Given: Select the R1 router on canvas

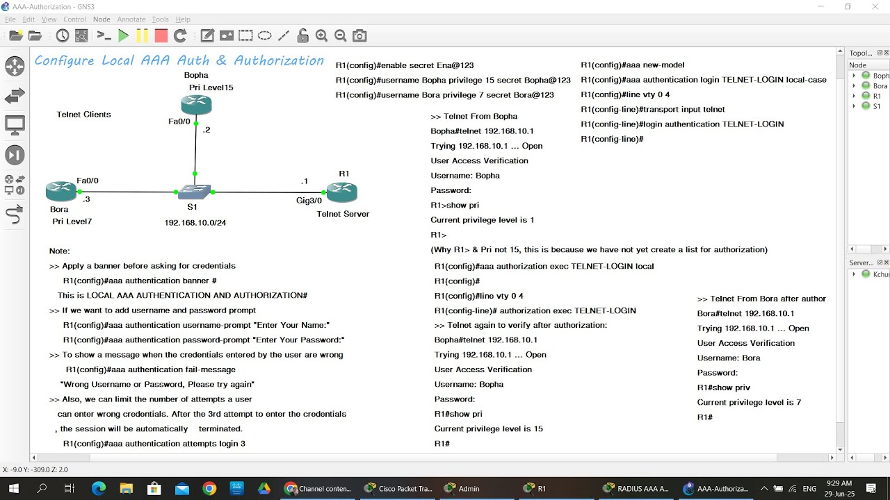Looking at the screenshot, I should point(341,192).
